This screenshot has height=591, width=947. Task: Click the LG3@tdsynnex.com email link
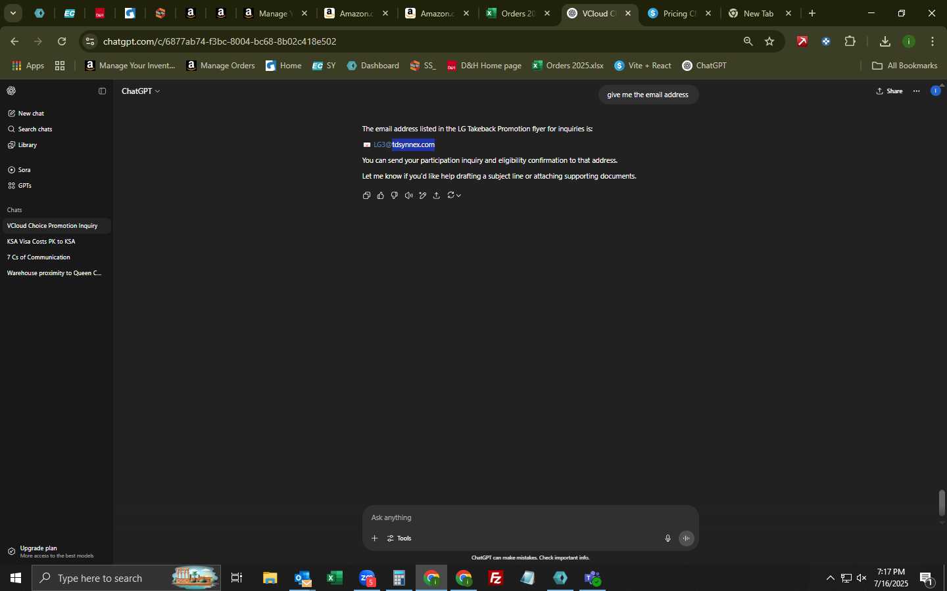click(x=404, y=145)
